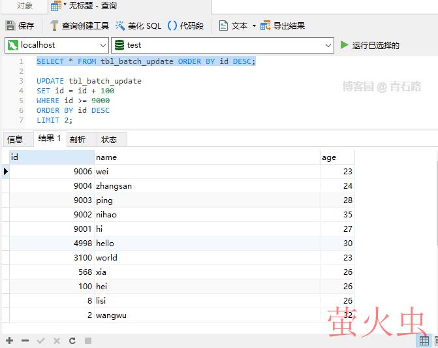This screenshot has height=348, width=438.
Task: Click the Save (保存) toolbar icon
Action: [x=20, y=26]
